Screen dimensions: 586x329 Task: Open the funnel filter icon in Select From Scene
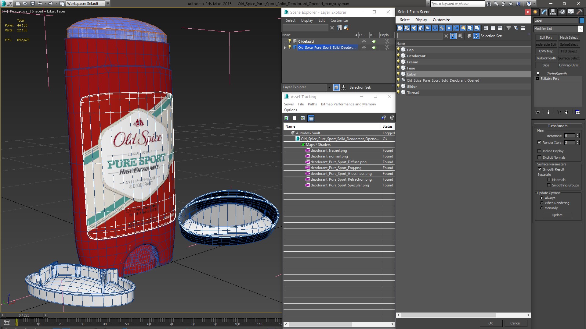click(x=509, y=28)
